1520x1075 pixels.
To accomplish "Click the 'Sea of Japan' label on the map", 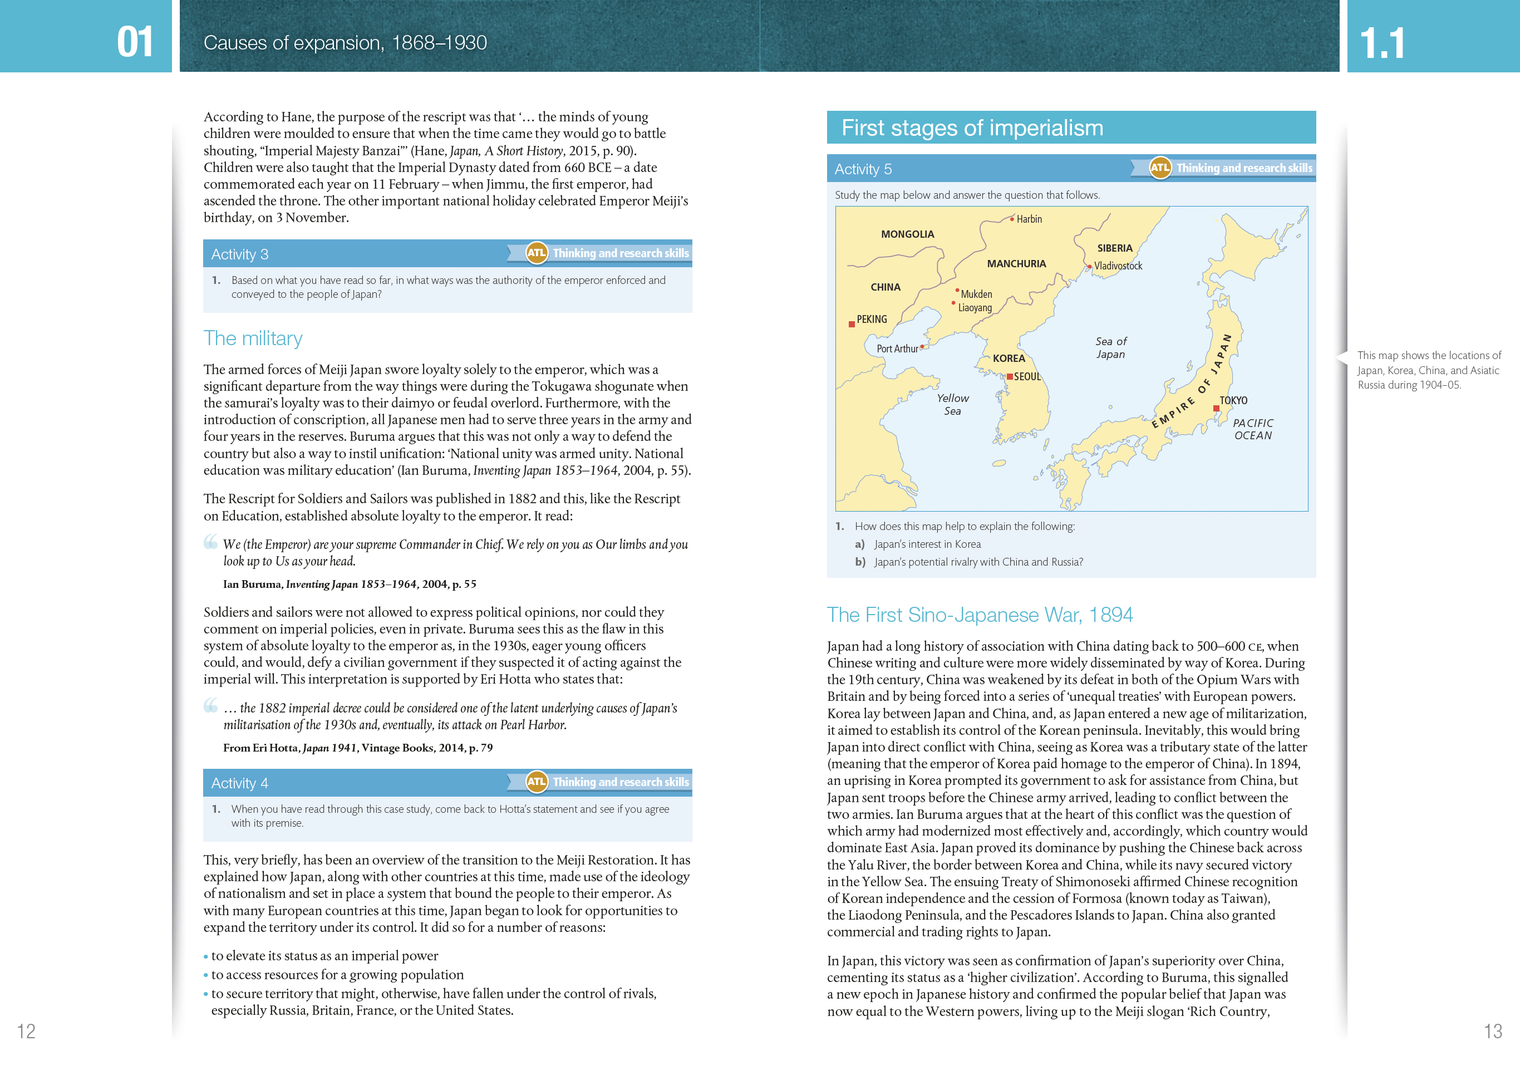I will (x=1111, y=348).
